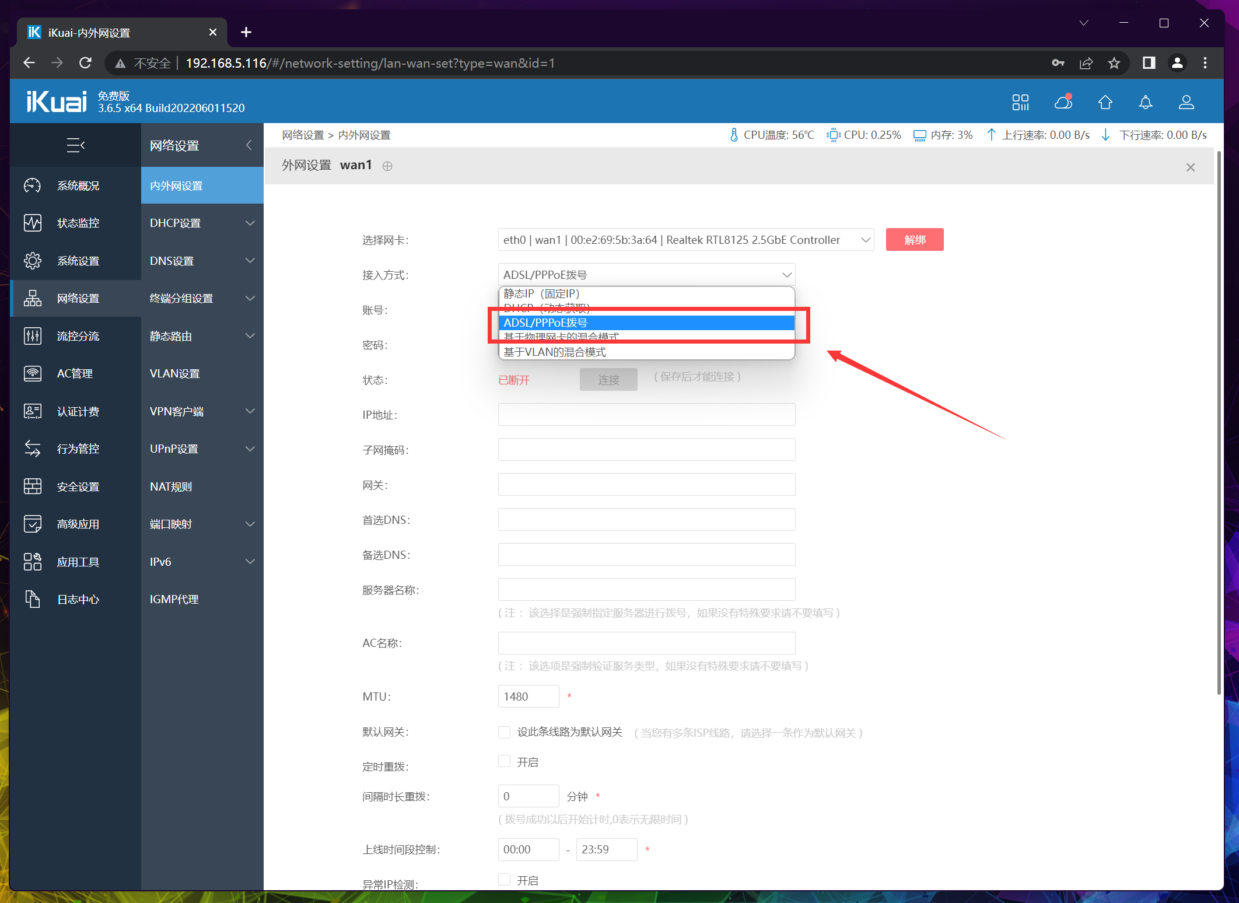Viewport: 1239px width, 903px height.
Task: Go to home icon in header
Action: pos(1105,103)
